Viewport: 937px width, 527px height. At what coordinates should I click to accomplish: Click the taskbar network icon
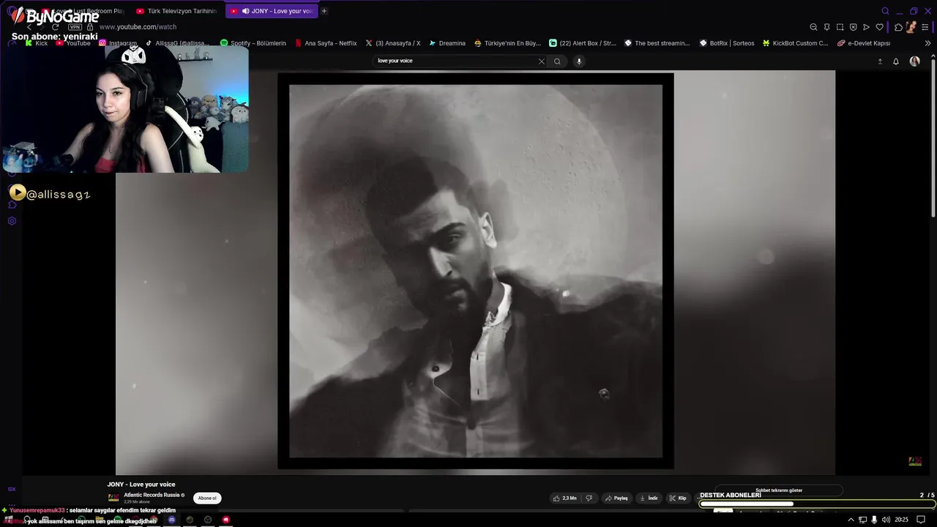click(862, 520)
